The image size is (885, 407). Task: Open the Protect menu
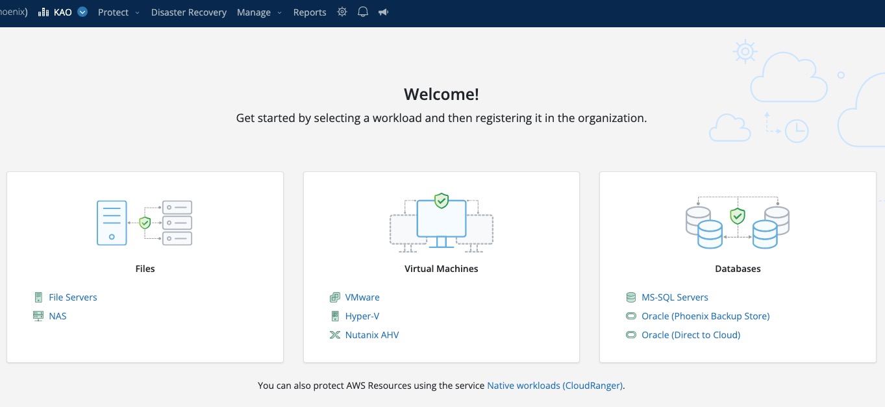click(x=114, y=12)
